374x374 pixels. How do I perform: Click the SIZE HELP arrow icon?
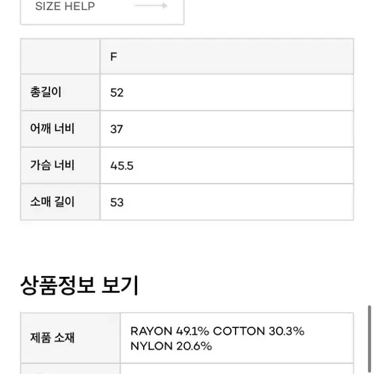pyautogui.click(x=151, y=5)
